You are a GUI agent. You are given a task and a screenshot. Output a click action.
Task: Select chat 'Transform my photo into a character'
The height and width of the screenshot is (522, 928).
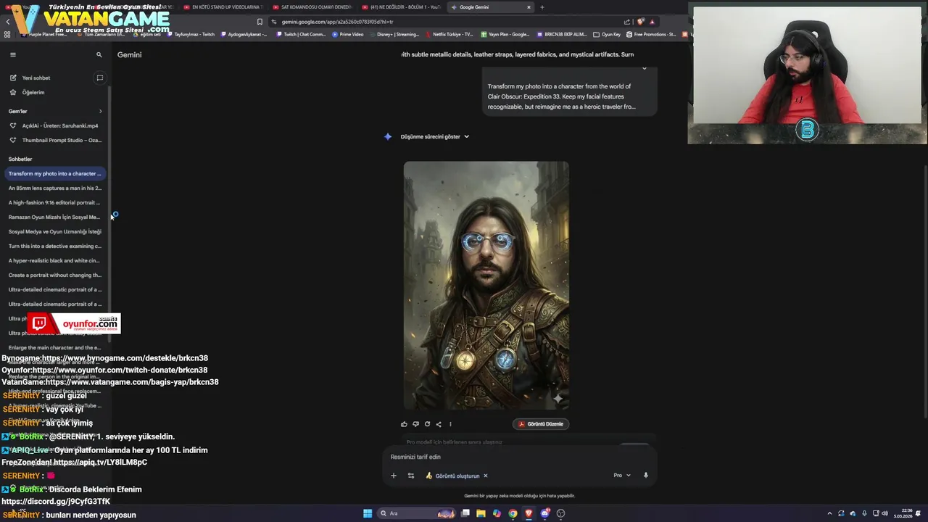54,173
